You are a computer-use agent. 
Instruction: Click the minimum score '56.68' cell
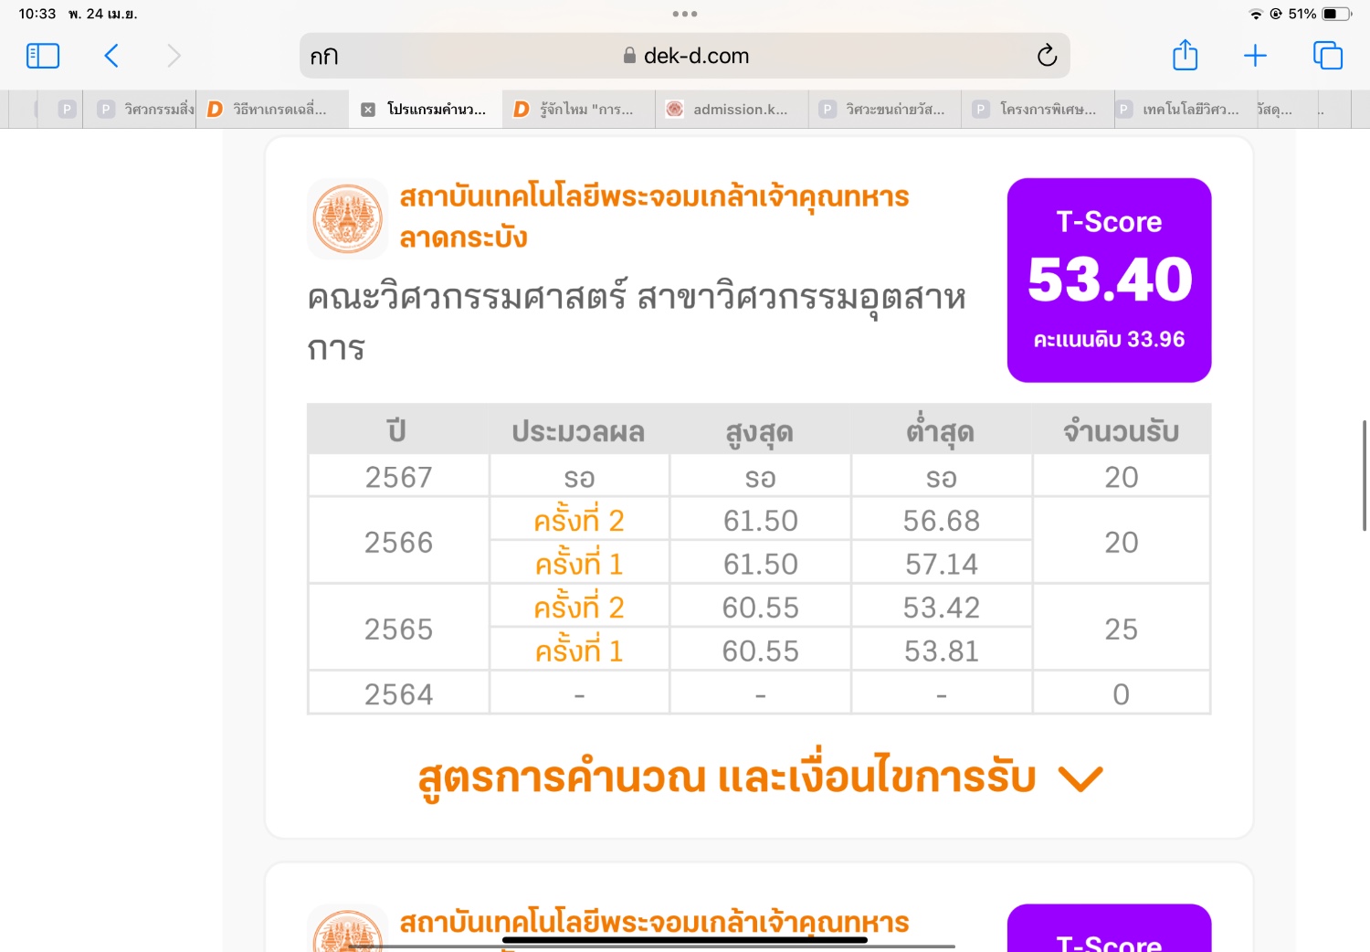pyautogui.click(x=941, y=521)
